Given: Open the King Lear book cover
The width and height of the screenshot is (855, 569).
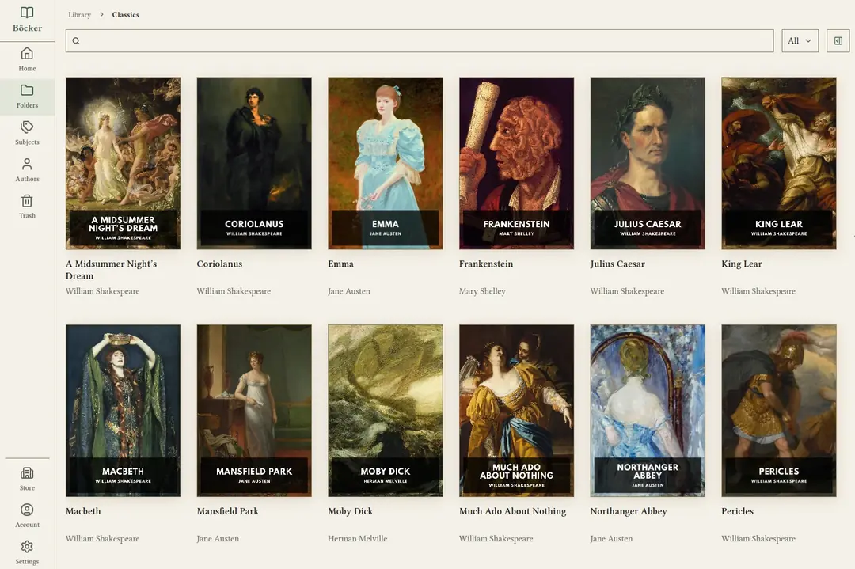Looking at the screenshot, I should (779, 163).
